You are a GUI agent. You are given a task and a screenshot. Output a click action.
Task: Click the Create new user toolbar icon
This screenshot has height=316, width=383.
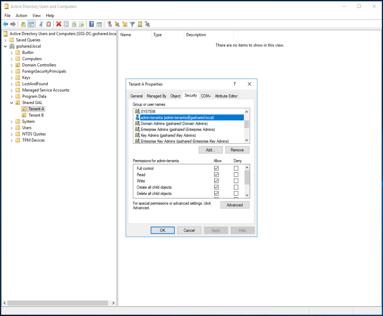click(x=109, y=24)
